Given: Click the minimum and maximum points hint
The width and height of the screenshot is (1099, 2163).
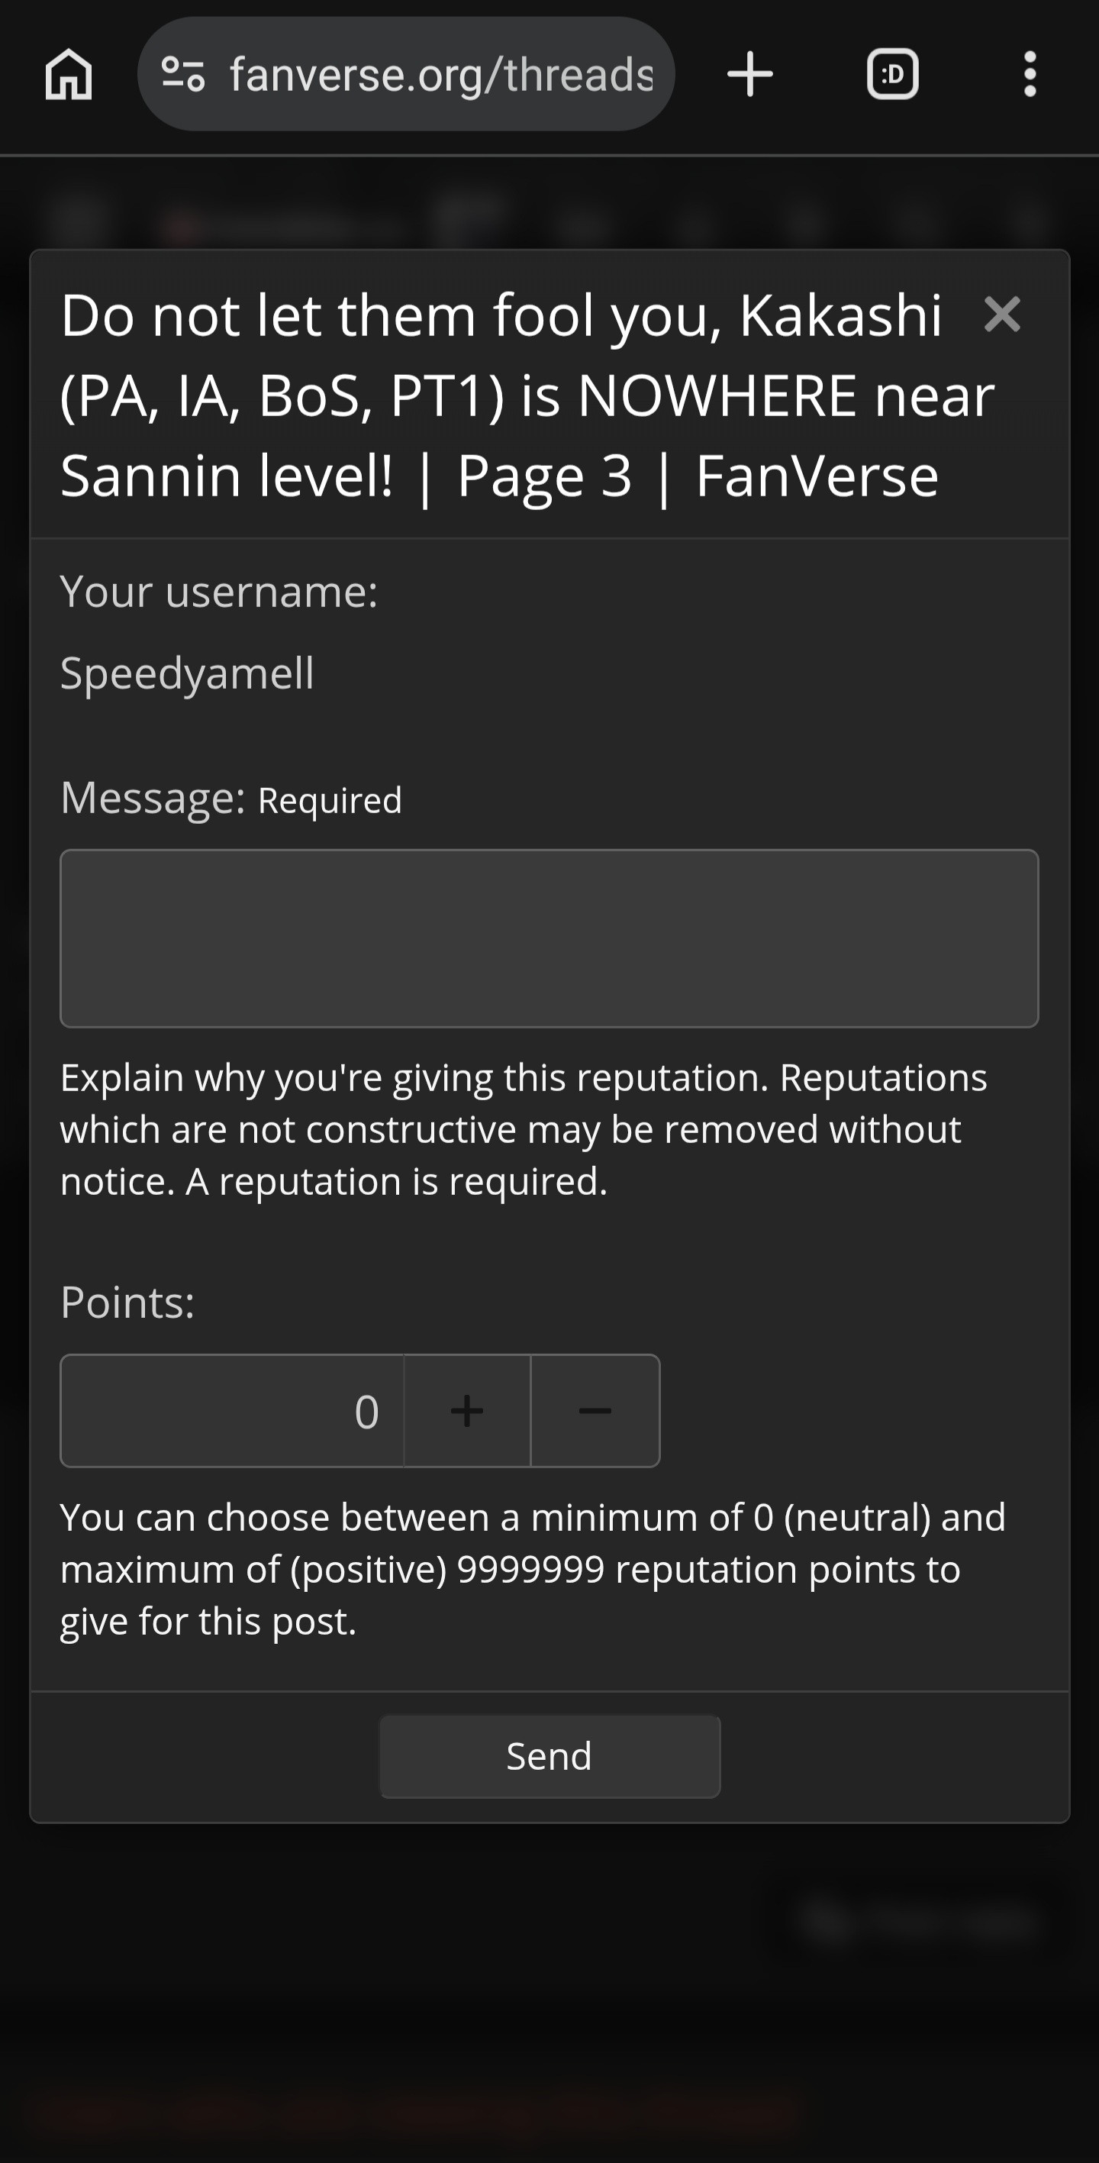Looking at the screenshot, I should point(533,1569).
